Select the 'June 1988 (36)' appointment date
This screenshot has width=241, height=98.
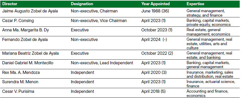155,11
